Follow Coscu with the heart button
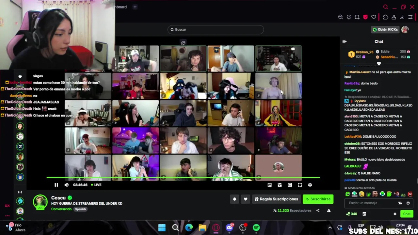The image size is (418, 235). tap(246, 199)
